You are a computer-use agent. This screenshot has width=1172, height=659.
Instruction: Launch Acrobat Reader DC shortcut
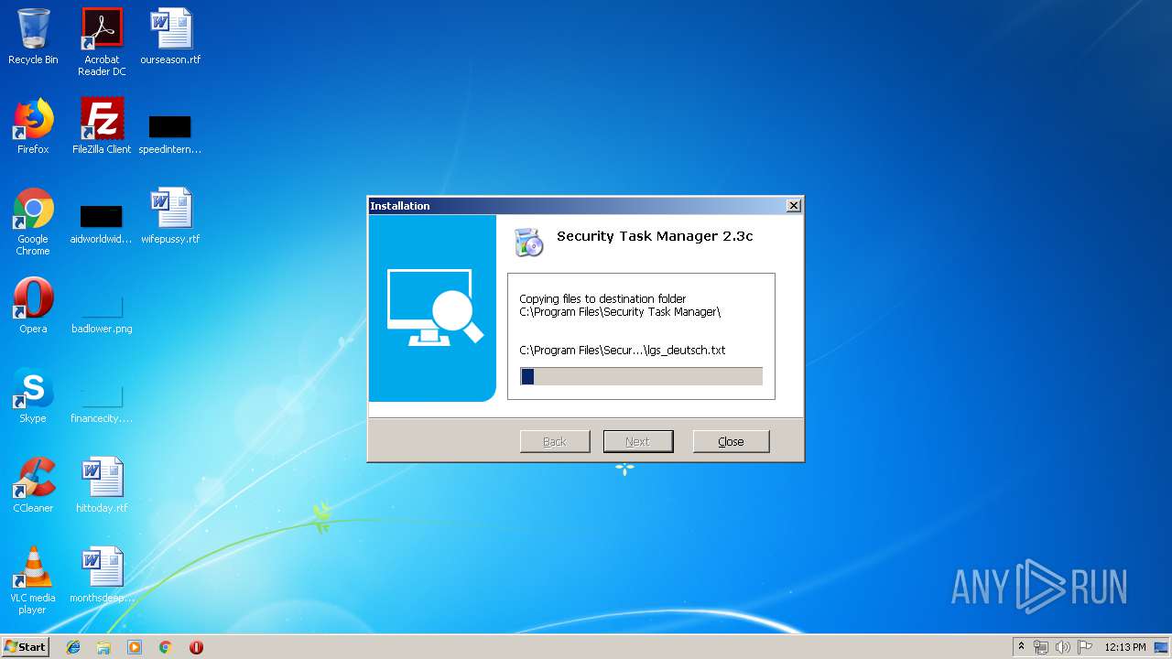tap(102, 42)
